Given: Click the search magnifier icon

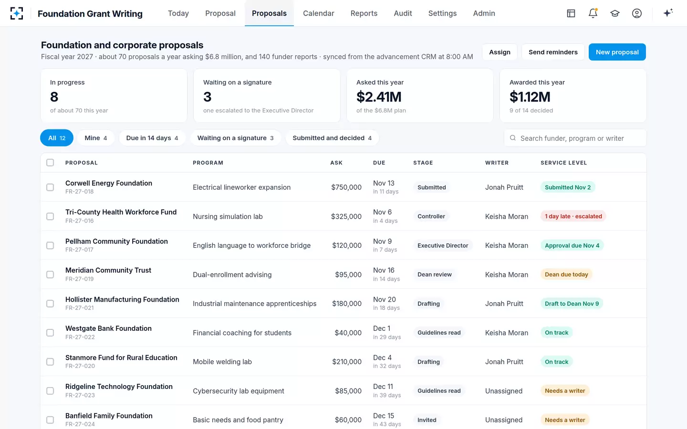Looking at the screenshot, I should [513, 138].
